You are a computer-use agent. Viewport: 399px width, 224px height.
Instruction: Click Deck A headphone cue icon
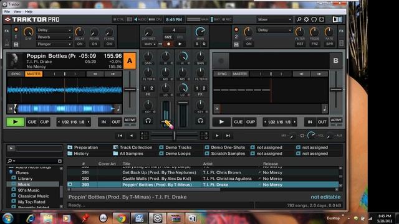(x=148, y=121)
